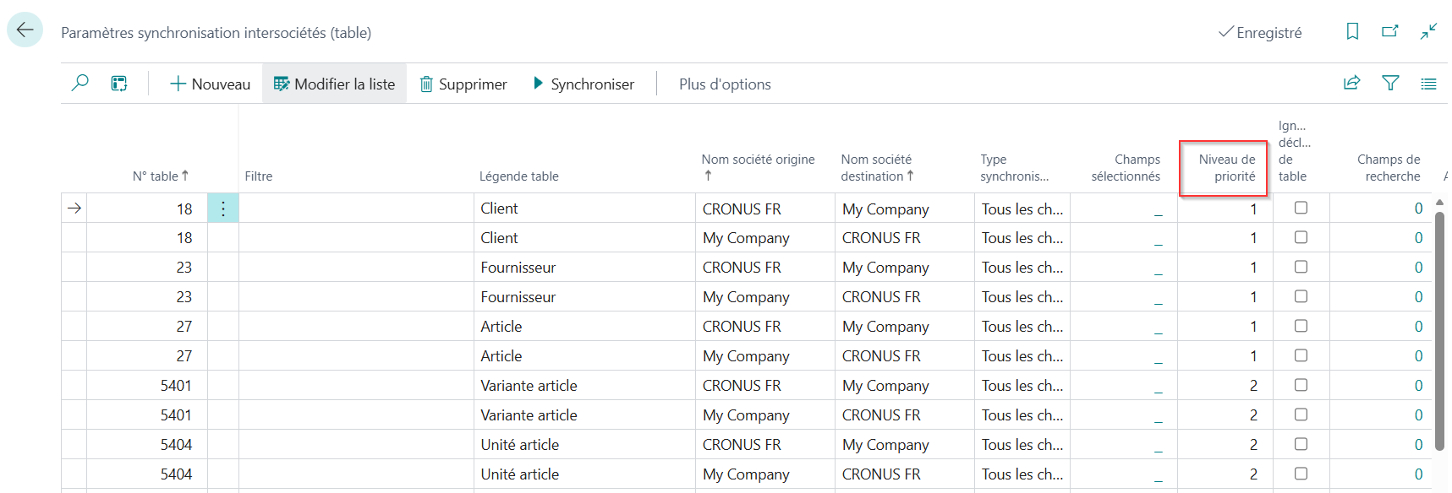The height and width of the screenshot is (493, 1452).
Task: Click Nouveau to add a record
Action: (210, 84)
